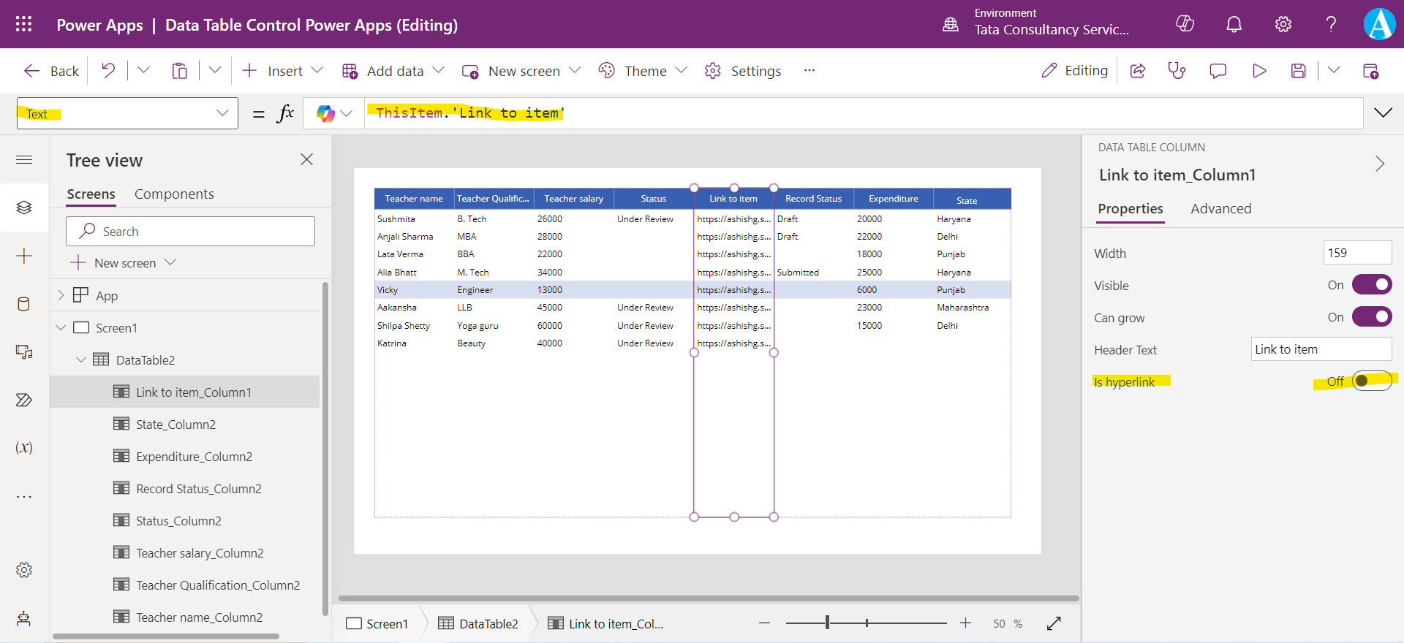Collapse the DataTable2 tree node

point(81,360)
